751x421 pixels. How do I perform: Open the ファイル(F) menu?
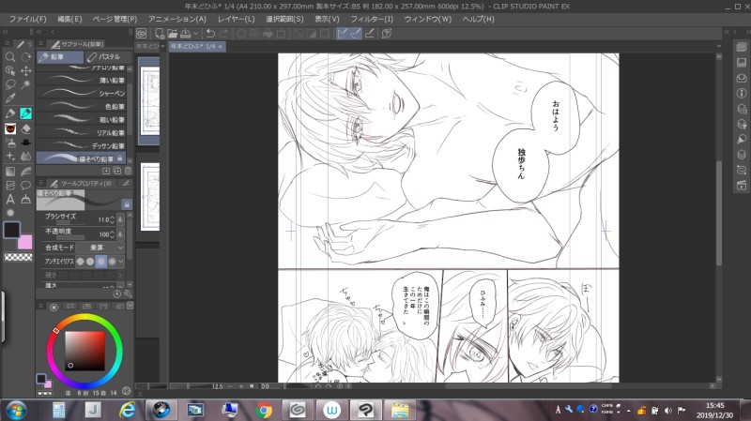tap(28, 19)
